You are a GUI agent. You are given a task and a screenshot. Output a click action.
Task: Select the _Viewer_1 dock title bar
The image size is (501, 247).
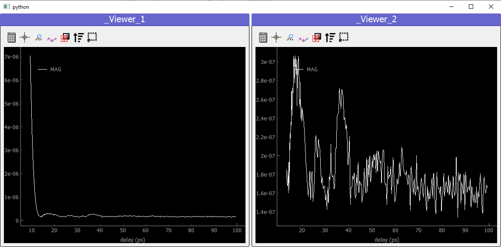(x=125, y=20)
